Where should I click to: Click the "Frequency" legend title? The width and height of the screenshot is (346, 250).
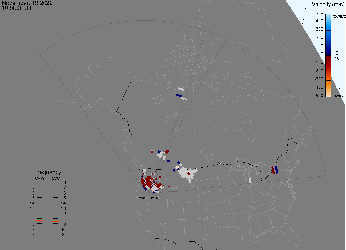(48, 172)
